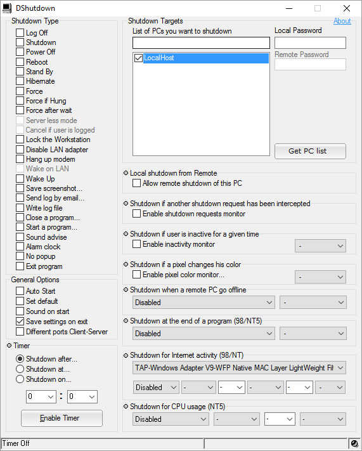Image resolution: width=362 pixels, height=451 pixels.
Task: Enable pixel color monitor... checkbox
Action: tap(136, 275)
